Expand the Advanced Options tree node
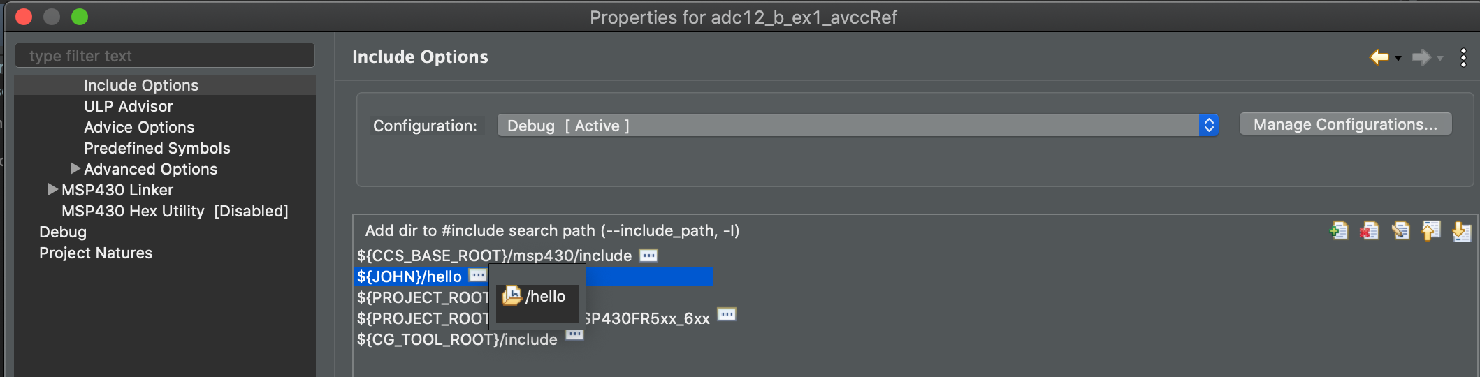The width and height of the screenshot is (1480, 377). (x=75, y=169)
